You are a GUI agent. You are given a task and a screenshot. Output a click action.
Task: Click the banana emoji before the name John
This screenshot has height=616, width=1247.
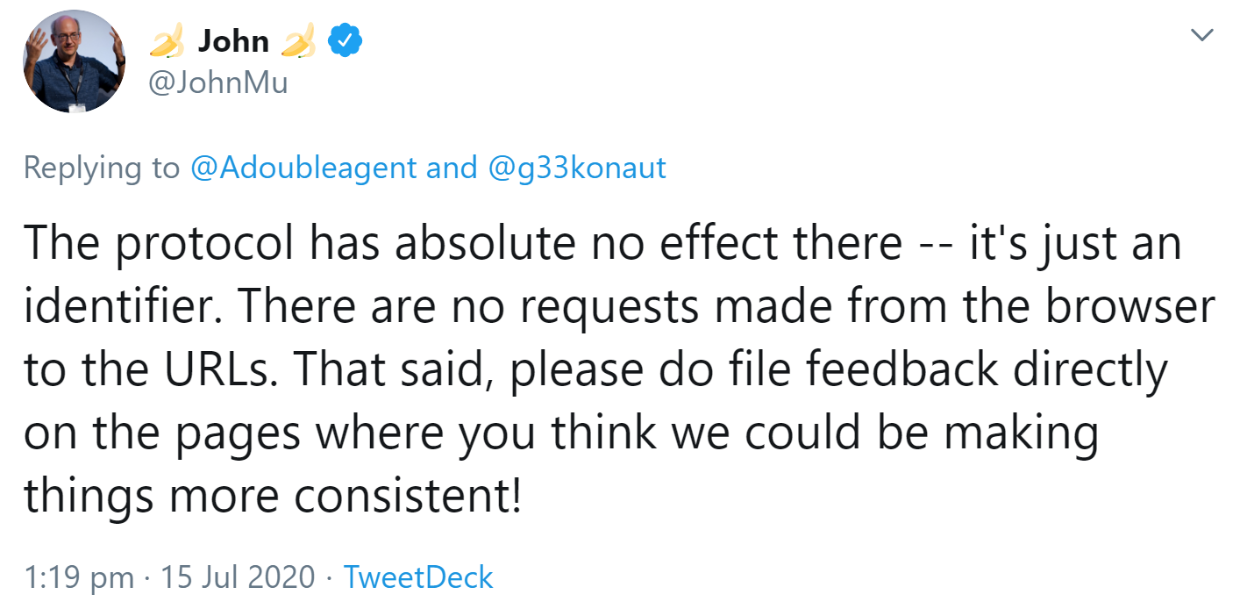pos(167,40)
